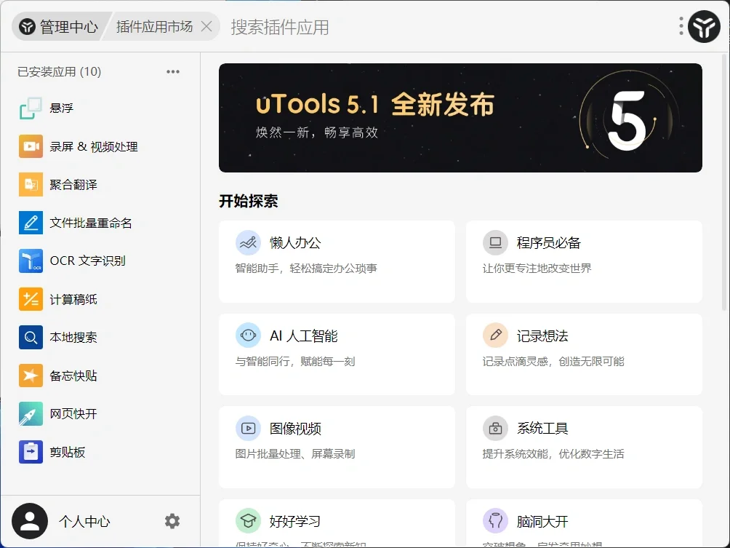Launch the 网页快开 rocket icon
The image size is (730, 548).
(31, 414)
